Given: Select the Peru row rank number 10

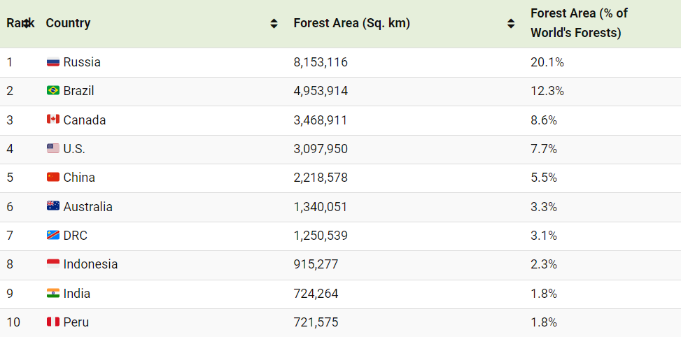Looking at the screenshot, I should click(x=13, y=322).
